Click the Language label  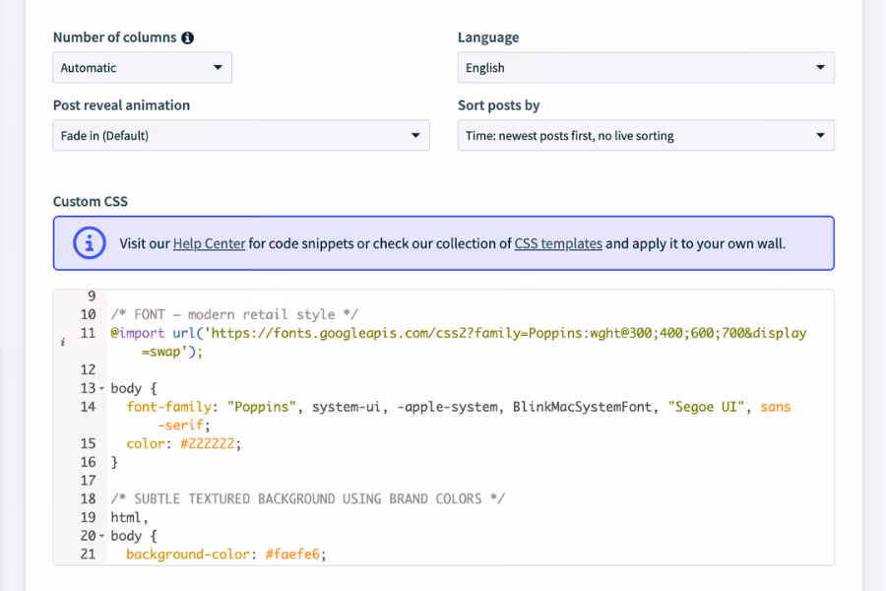click(x=488, y=37)
